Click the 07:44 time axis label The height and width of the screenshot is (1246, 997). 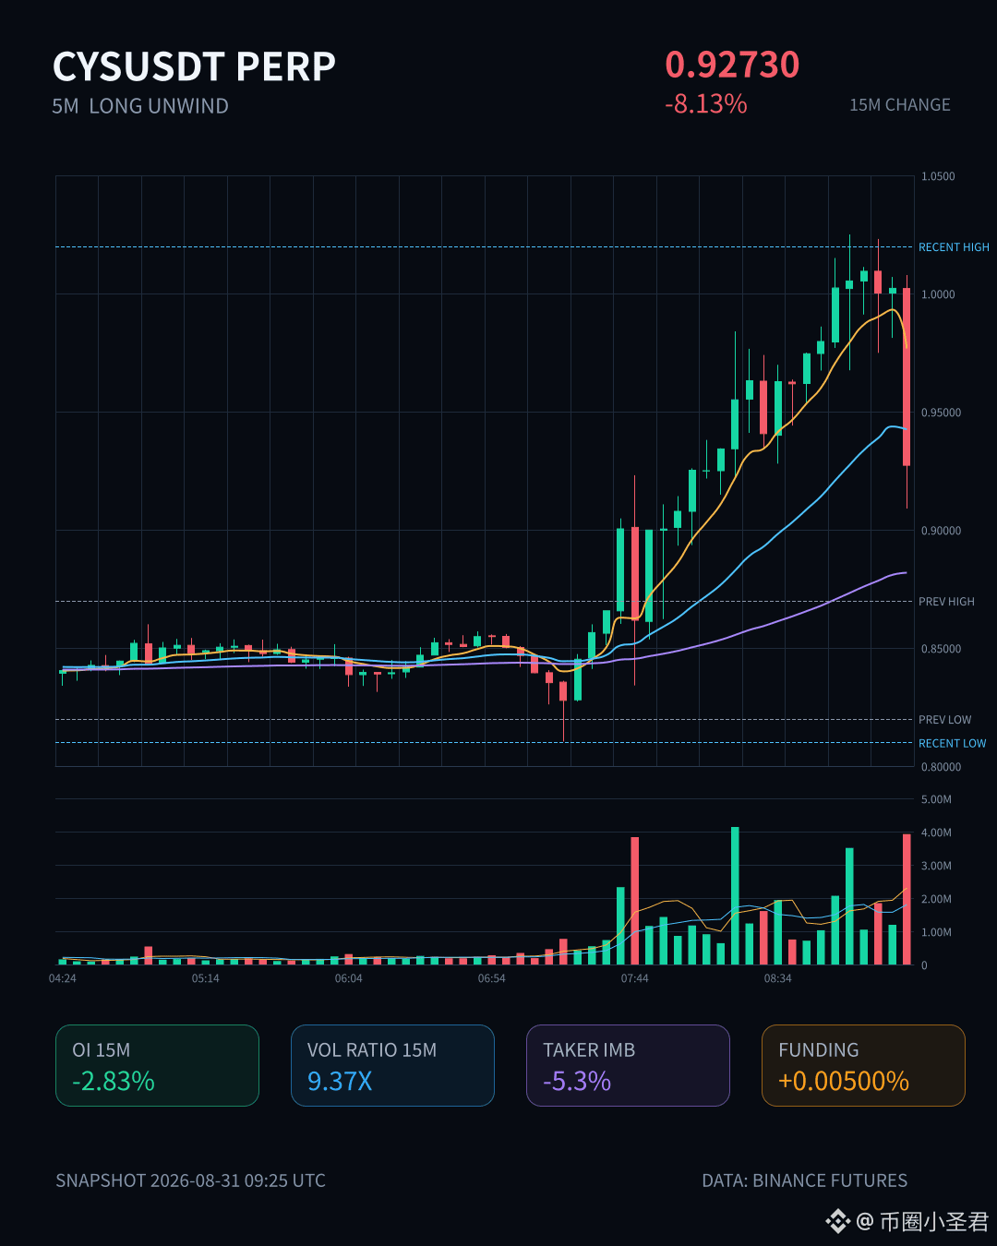click(635, 978)
